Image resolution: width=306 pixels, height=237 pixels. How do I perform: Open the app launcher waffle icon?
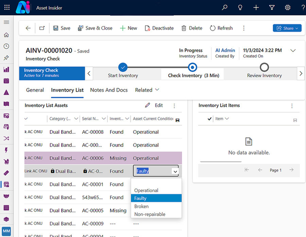tap(7, 8)
